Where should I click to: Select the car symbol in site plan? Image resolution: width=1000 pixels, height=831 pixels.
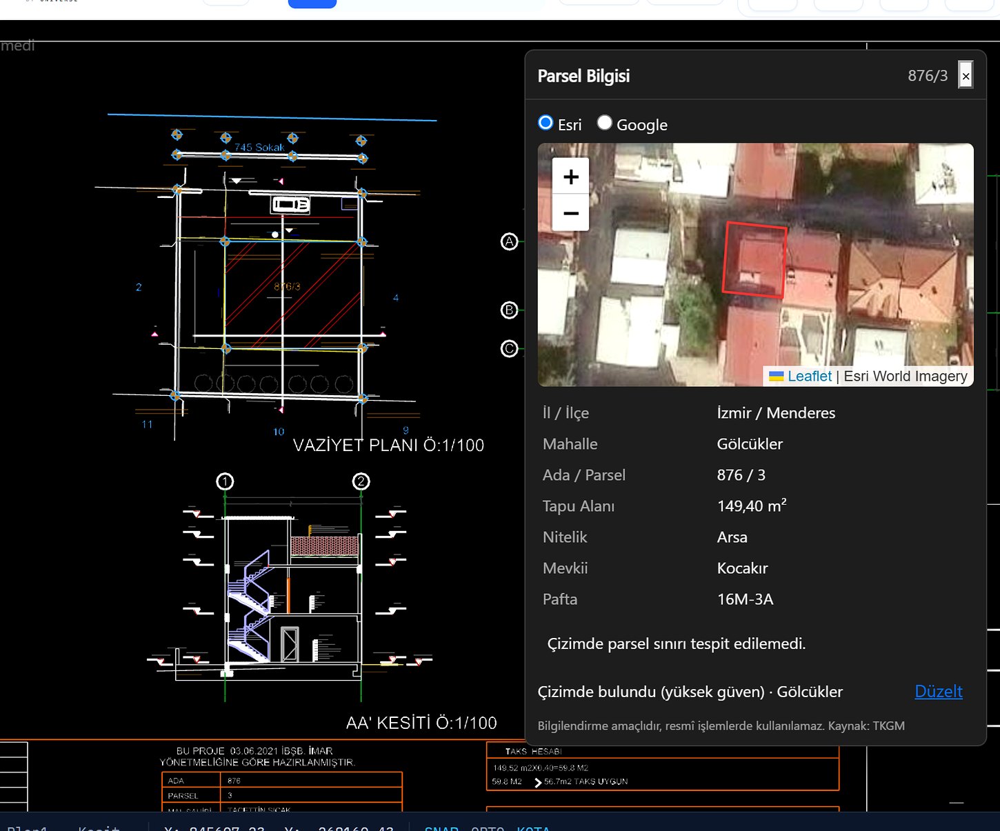coord(290,204)
